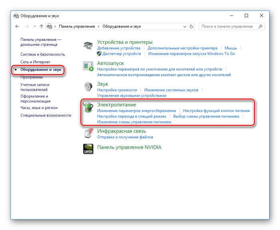Viewport: 280px width, 230px height.
Task: Open Сеть и Интернет category
Action: click(35, 62)
